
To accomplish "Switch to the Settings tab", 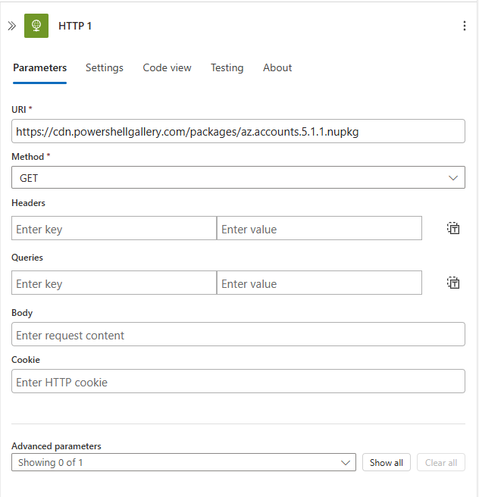I will pyautogui.click(x=105, y=68).
